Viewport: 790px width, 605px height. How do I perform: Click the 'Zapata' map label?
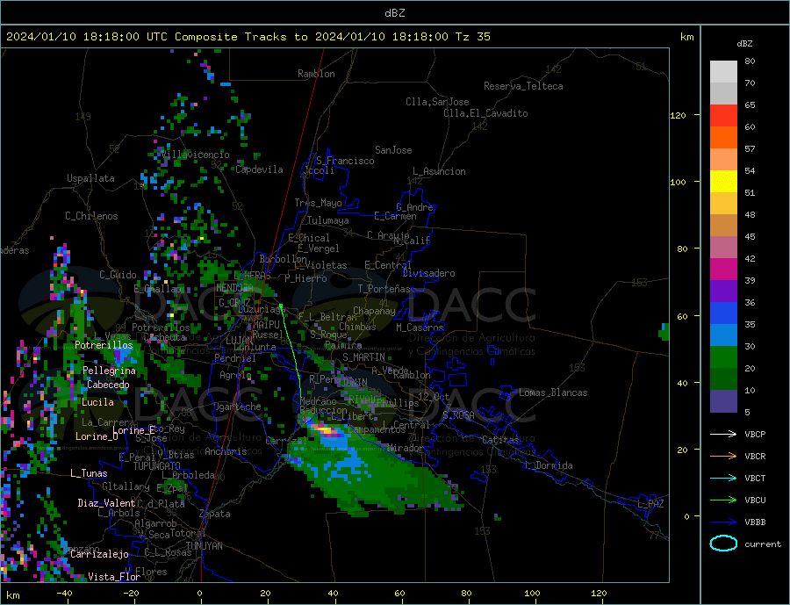215,515
